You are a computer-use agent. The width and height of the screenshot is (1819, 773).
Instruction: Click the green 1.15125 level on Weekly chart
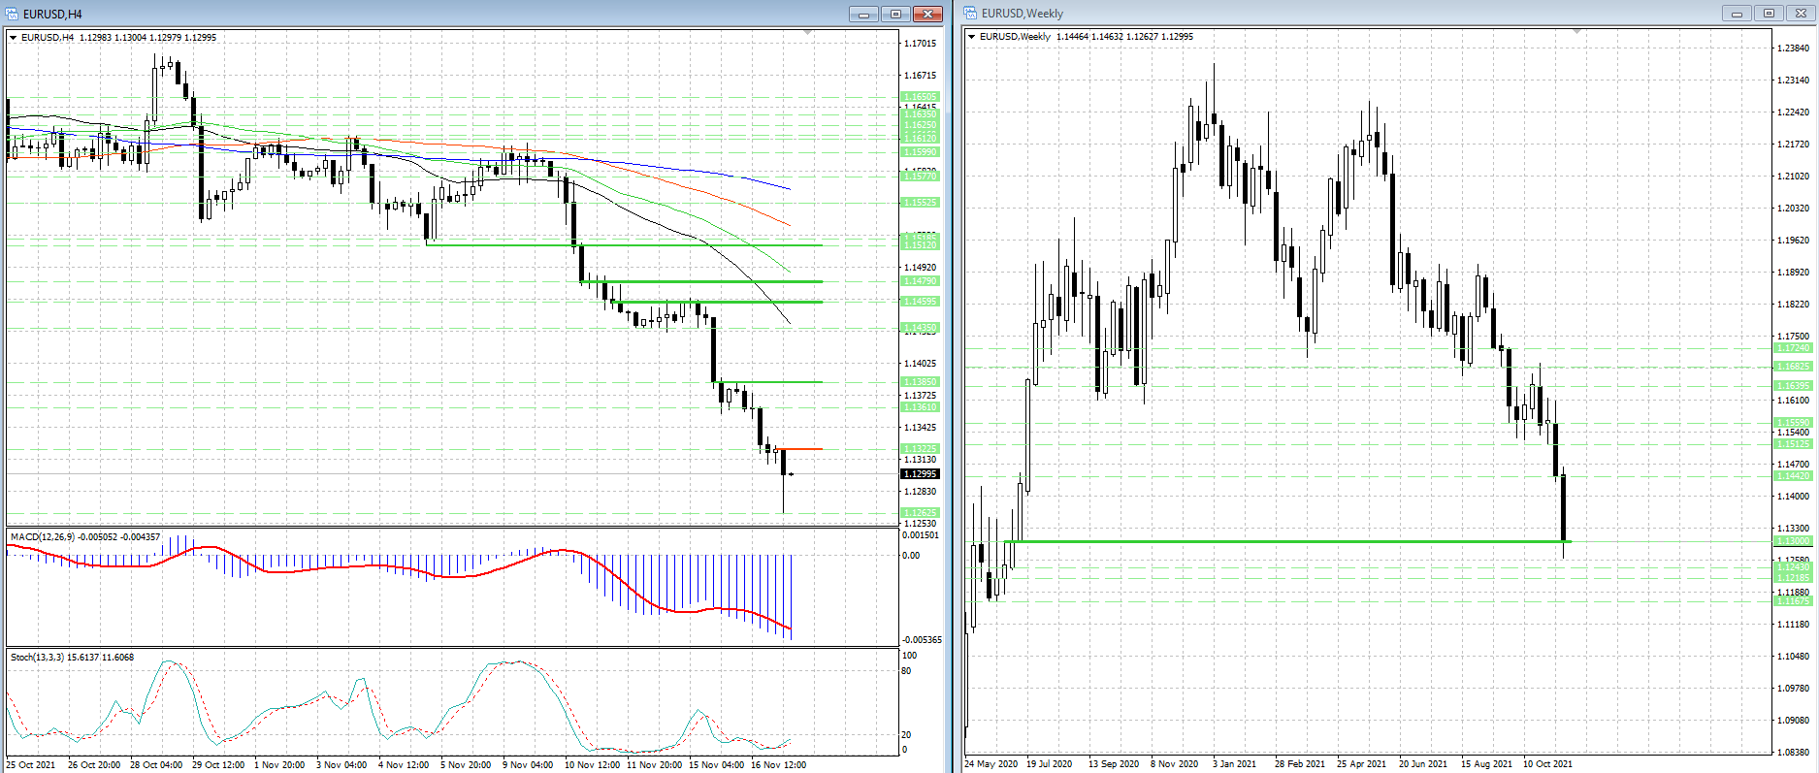coord(1793,444)
